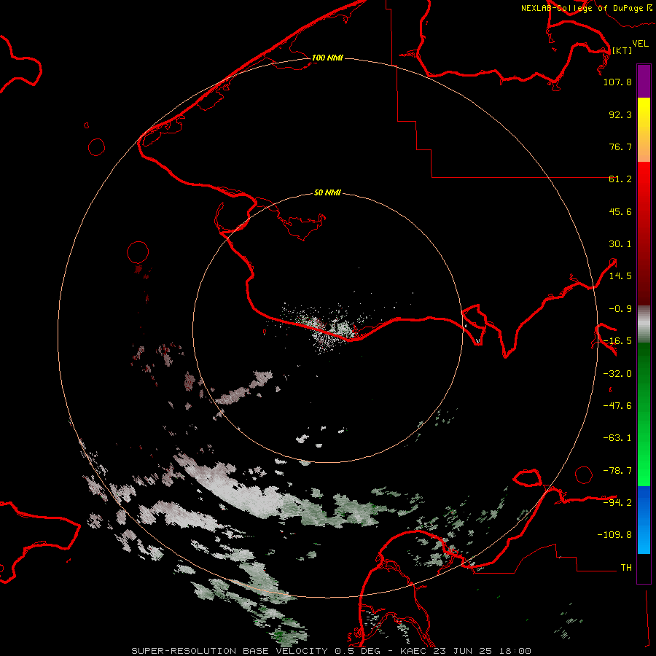Click the 107.8 velocity scale value
656x656 pixels.
617,82
